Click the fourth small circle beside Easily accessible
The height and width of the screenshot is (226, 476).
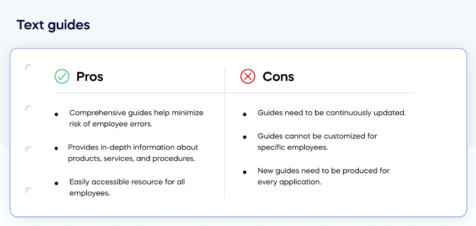[x=28, y=191]
